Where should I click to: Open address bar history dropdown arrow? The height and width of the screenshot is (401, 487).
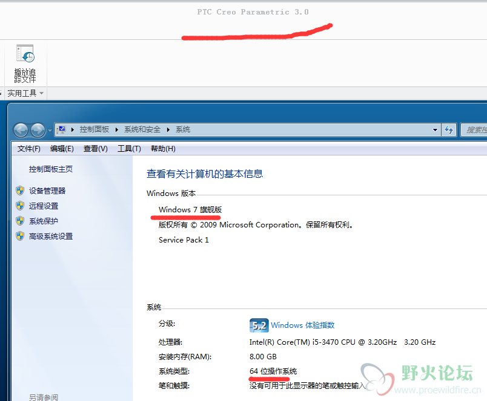click(435, 130)
